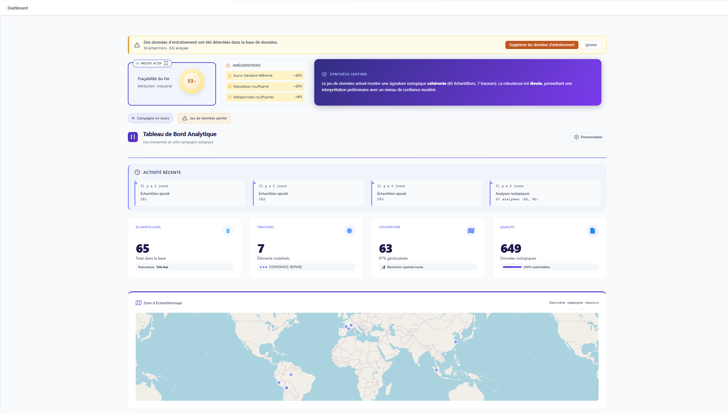
Task: Click the map icon next to Zone d'Échantillonnage
Action: pos(138,303)
